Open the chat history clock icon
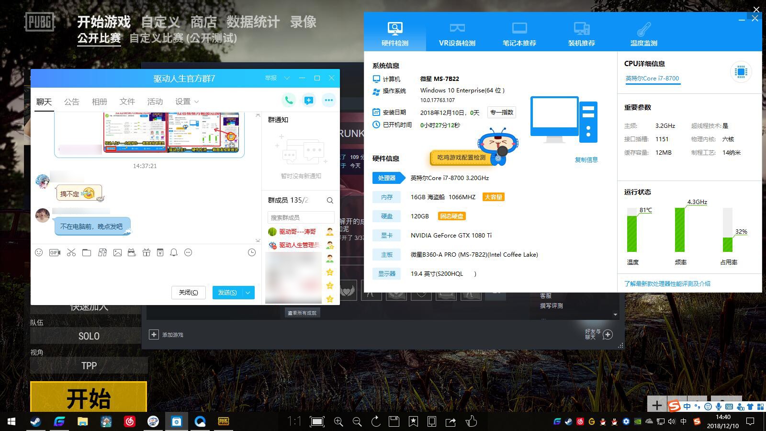 pyautogui.click(x=252, y=252)
